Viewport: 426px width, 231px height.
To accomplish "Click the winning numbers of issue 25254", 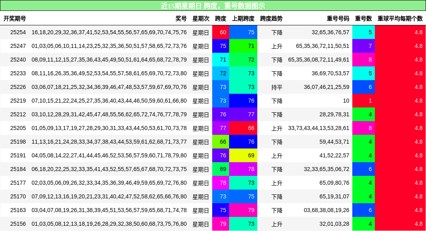I will tap(109, 32).
